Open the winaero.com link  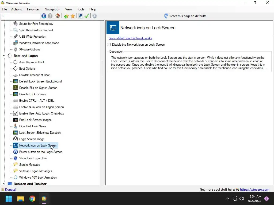click(254, 190)
